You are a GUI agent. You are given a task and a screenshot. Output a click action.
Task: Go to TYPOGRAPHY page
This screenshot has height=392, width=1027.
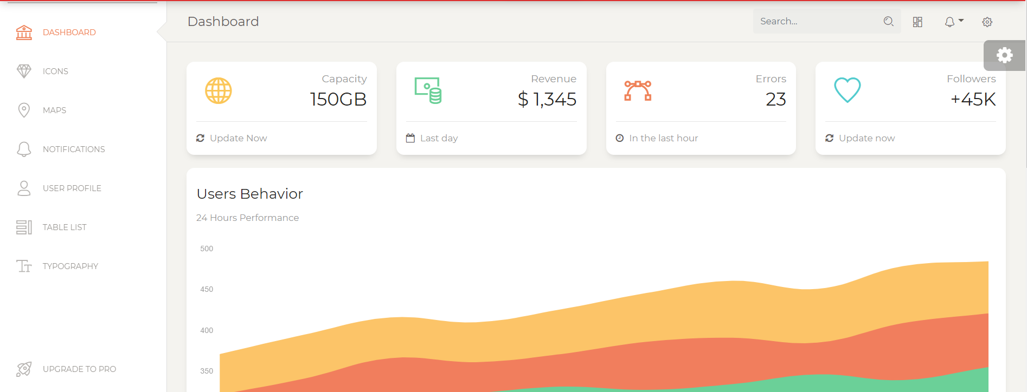(83, 266)
